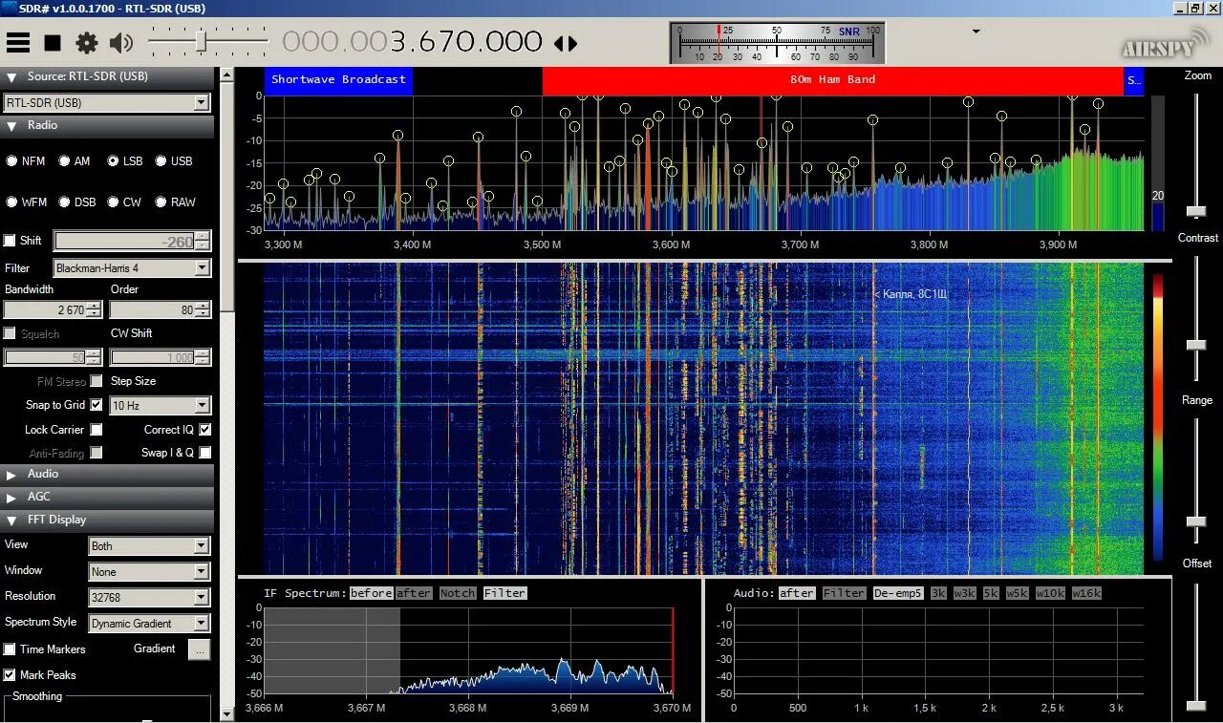
Task: Switch IF Spectrum to the after view
Action: click(x=415, y=592)
